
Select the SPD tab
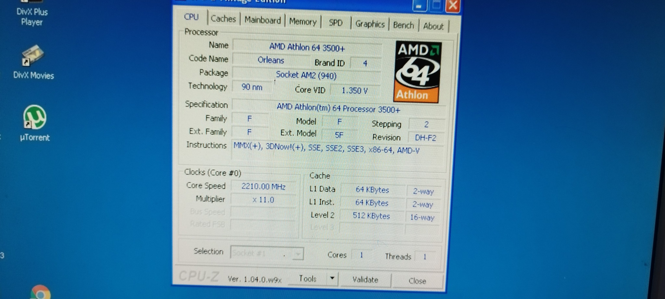tap(336, 23)
